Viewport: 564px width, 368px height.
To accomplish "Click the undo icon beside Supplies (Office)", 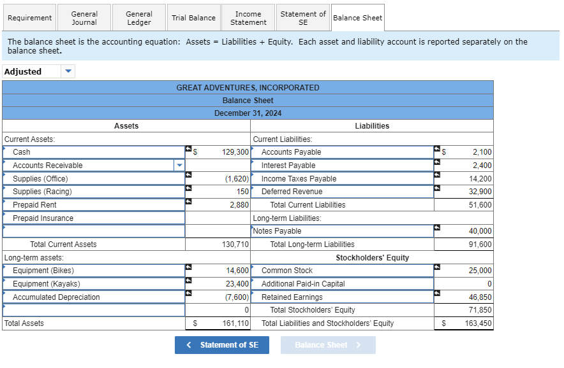I will tap(188, 176).
